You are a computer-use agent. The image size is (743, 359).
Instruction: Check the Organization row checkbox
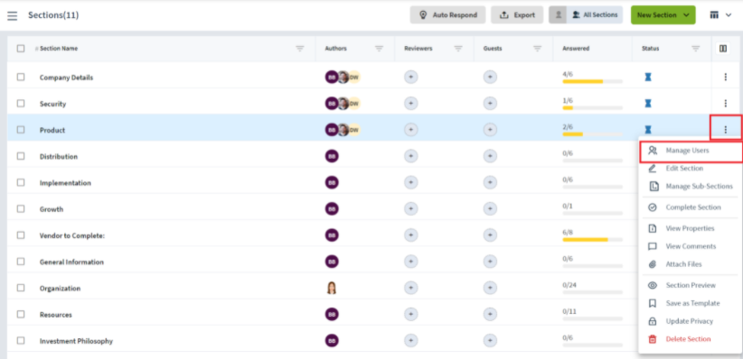click(21, 288)
